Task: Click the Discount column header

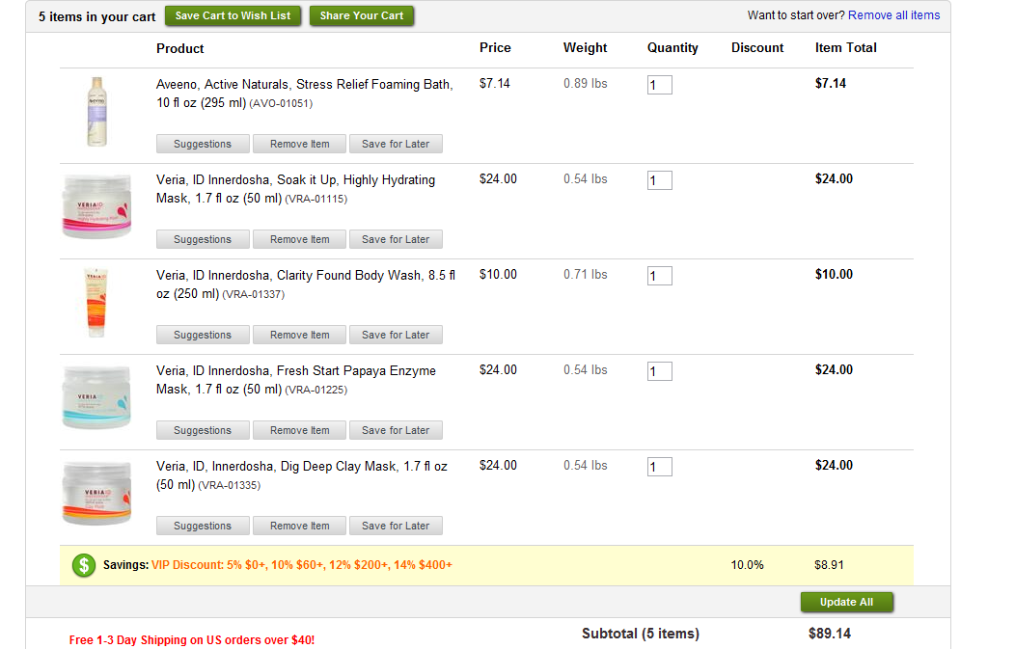Action: click(x=757, y=48)
